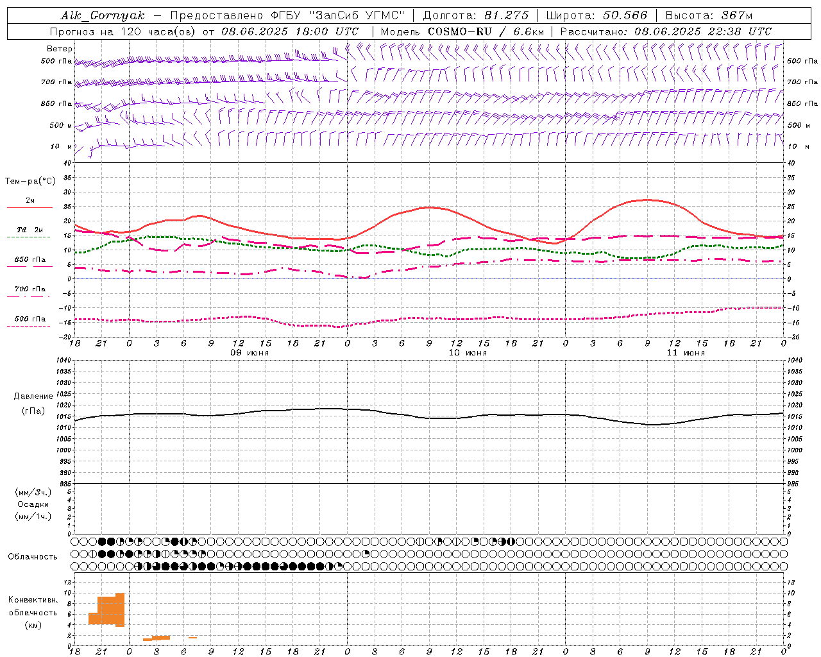The width and height of the screenshot is (821, 657).
Task: Click the Тем-ра(°C) axis title
Action: pyautogui.click(x=30, y=182)
